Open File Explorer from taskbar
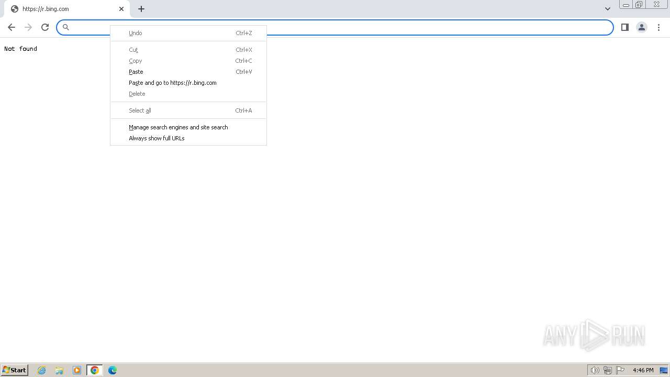670x377 pixels. (x=59, y=370)
